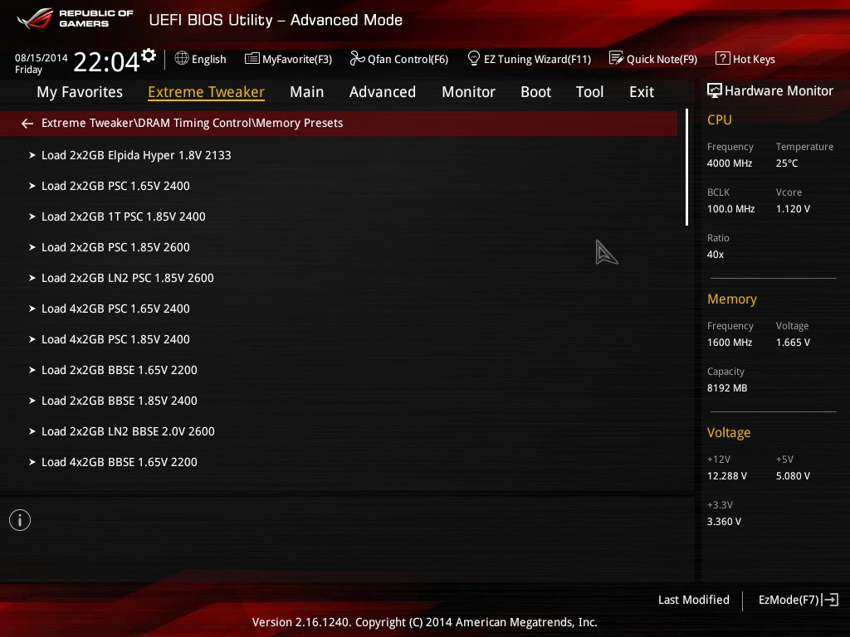The height and width of the screenshot is (637, 850).
Task: Select Load 2x2GB PSC 1.85V 2600 text
Action: click(115, 247)
